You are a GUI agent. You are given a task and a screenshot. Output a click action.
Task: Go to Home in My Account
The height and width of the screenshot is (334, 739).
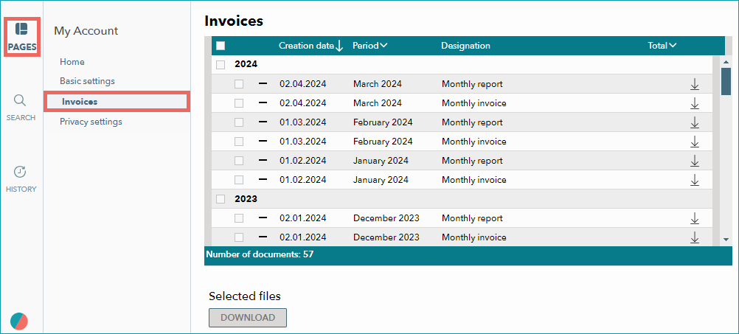tap(72, 62)
